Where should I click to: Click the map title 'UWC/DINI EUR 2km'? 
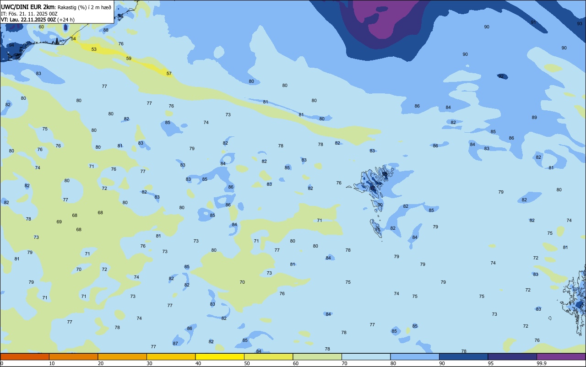click(x=27, y=6)
